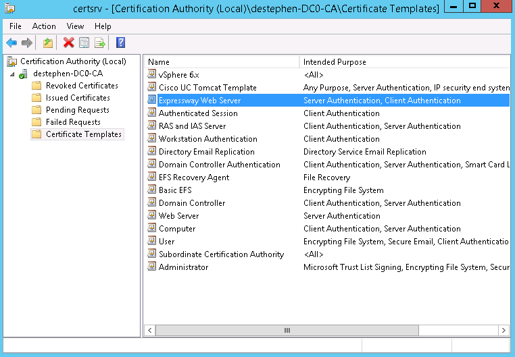Viewport: 515px width, 357px height.
Task: Select the Domain Controller Authentication row
Action: tap(327, 164)
